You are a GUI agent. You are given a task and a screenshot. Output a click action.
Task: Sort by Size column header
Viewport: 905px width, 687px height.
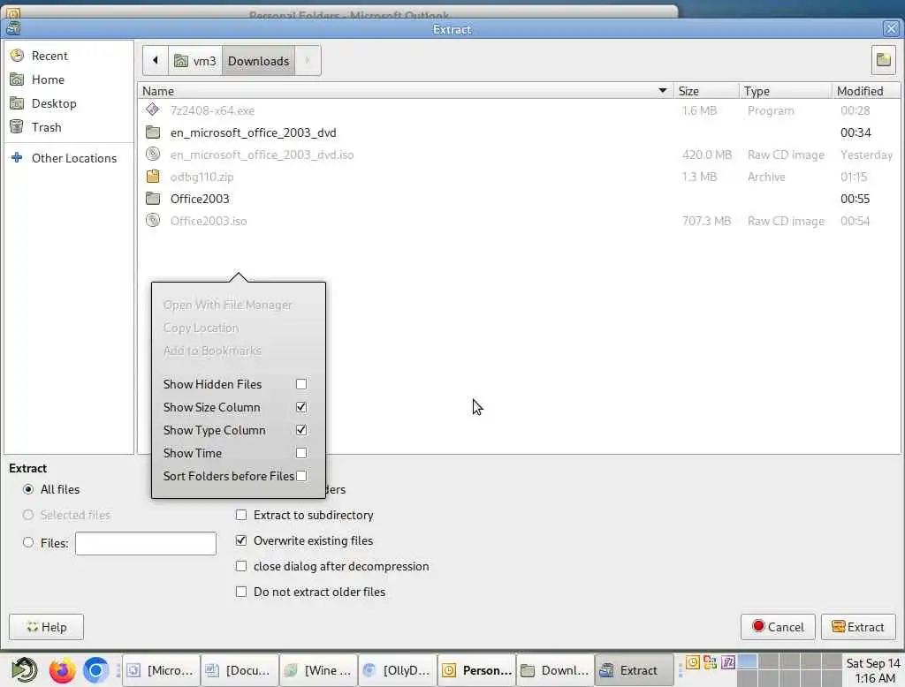(706, 91)
